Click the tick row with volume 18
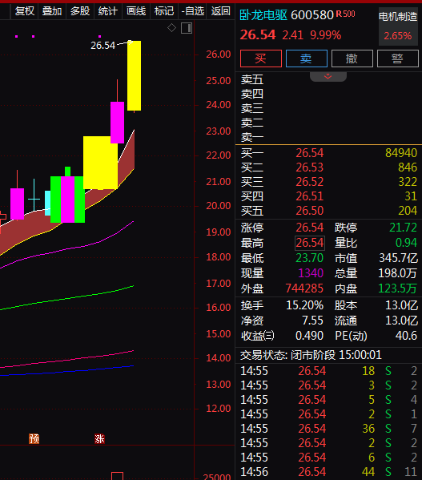The width and height of the screenshot is (422, 480). [328, 371]
